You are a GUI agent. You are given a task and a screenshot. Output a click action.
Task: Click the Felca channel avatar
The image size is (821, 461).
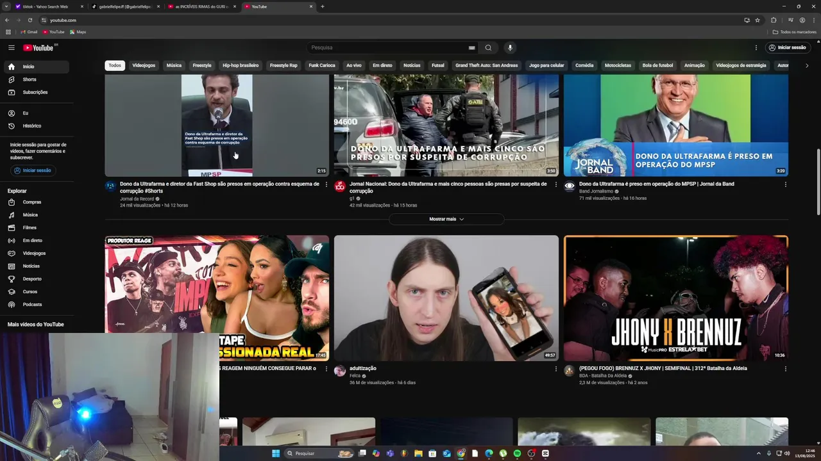pyautogui.click(x=340, y=371)
